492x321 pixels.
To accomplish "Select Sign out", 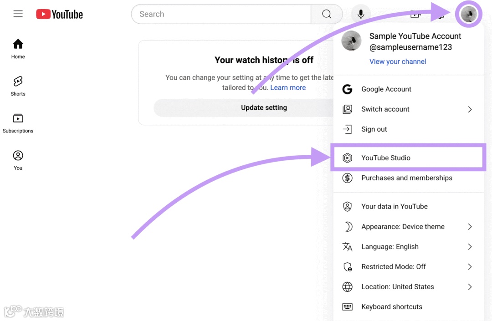I will 374,129.
